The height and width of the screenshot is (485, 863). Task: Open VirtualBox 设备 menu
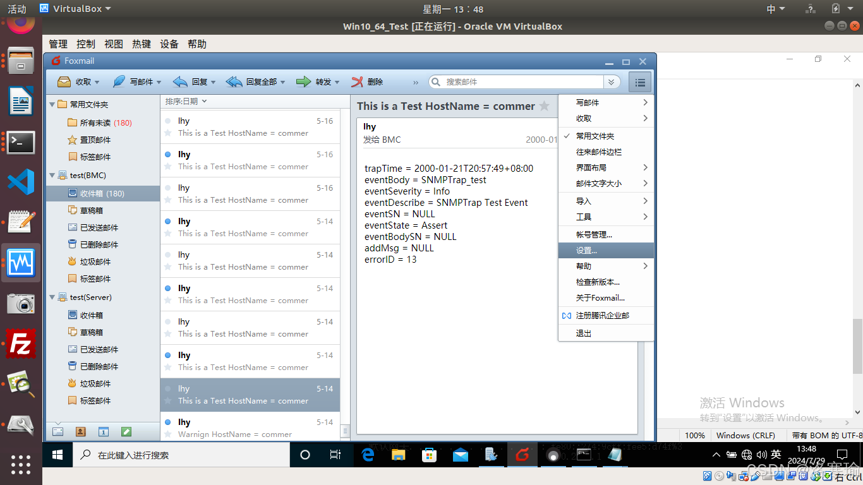169,44
